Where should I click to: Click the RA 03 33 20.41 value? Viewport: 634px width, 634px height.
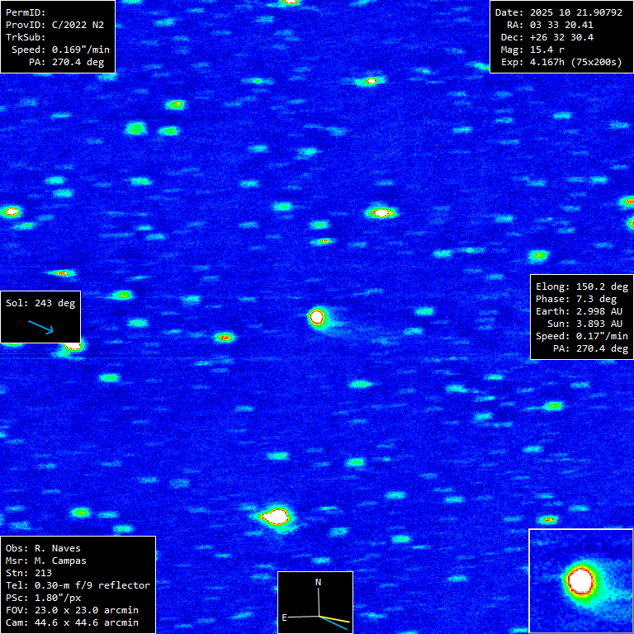pyautogui.click(x=561, y=25)
